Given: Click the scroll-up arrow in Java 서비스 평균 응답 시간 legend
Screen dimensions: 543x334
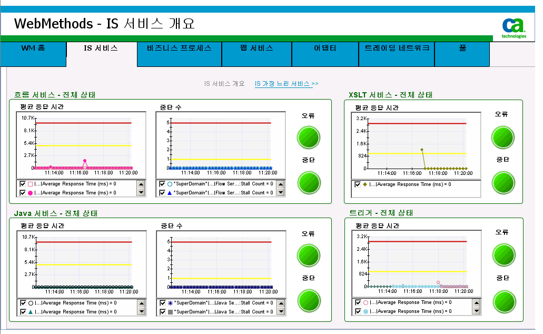Looking at the screenshot, I should pos(141,303).
